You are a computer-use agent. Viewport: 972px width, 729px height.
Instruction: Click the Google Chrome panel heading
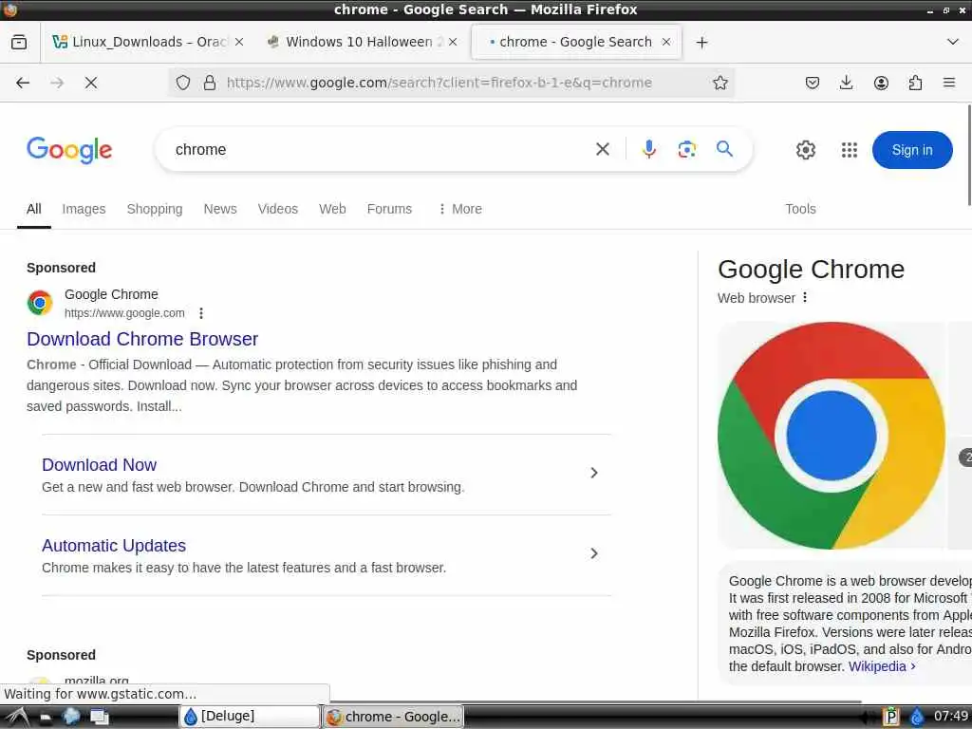[811, 269]
